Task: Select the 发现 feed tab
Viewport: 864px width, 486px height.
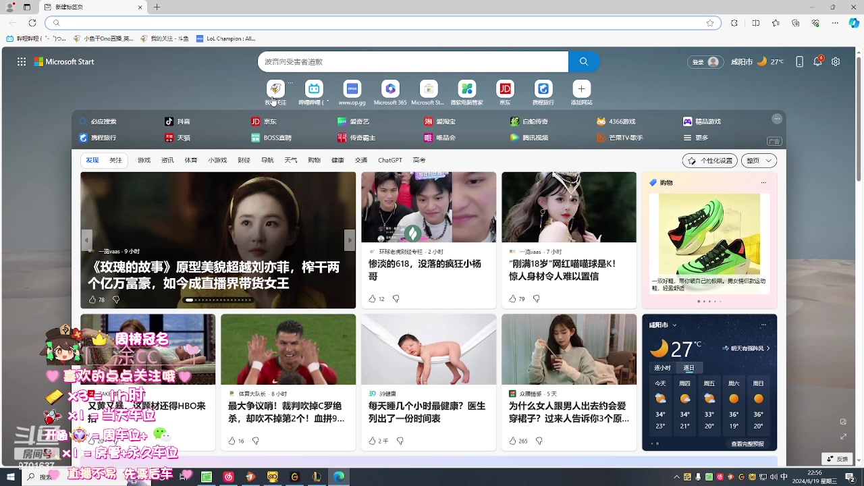Action: pos(92,160)
